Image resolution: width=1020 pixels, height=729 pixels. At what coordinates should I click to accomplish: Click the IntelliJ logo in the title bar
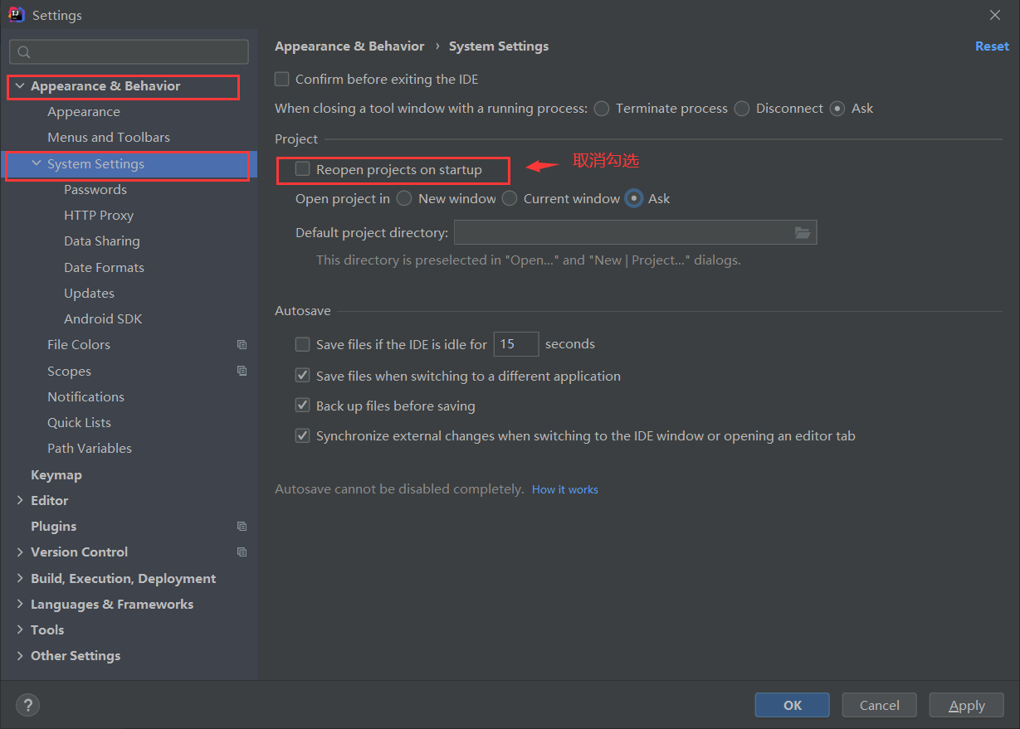[17, 15]
